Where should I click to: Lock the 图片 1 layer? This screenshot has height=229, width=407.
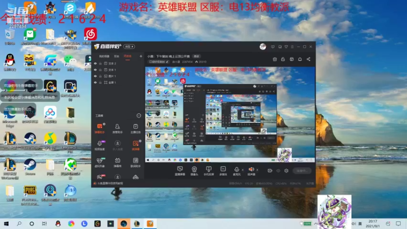coord(100,76)
